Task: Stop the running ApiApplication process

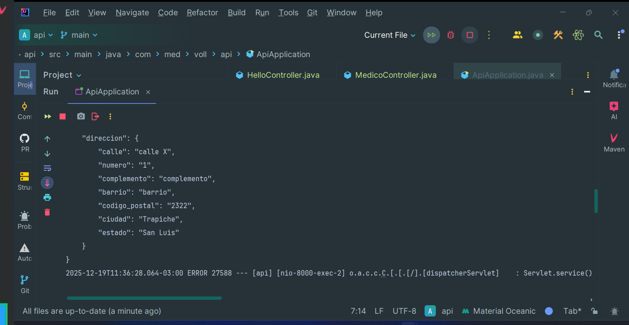Action: (63, 116)
